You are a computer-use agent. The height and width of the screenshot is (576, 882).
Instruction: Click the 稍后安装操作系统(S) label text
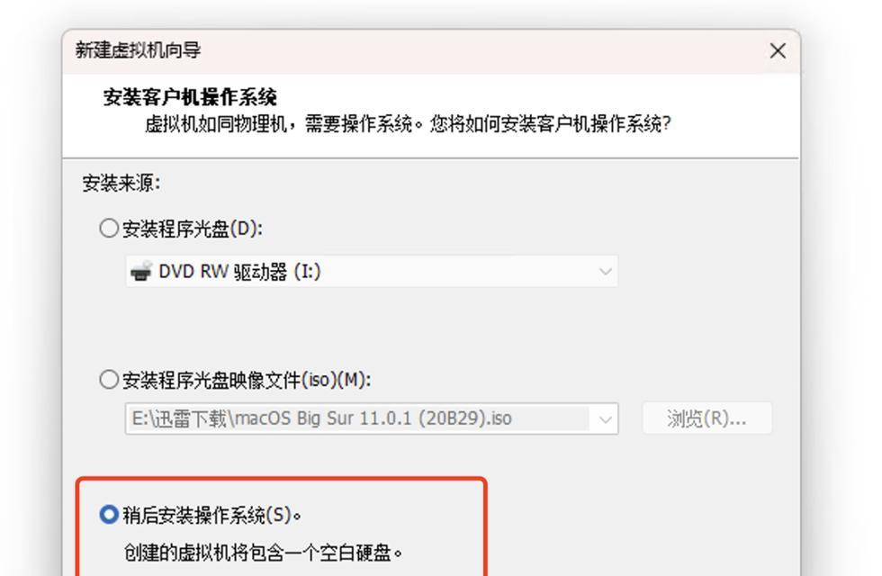click(x=211, y=515)
